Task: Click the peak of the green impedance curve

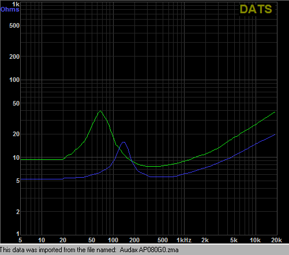Action: [x=100, y=111]
